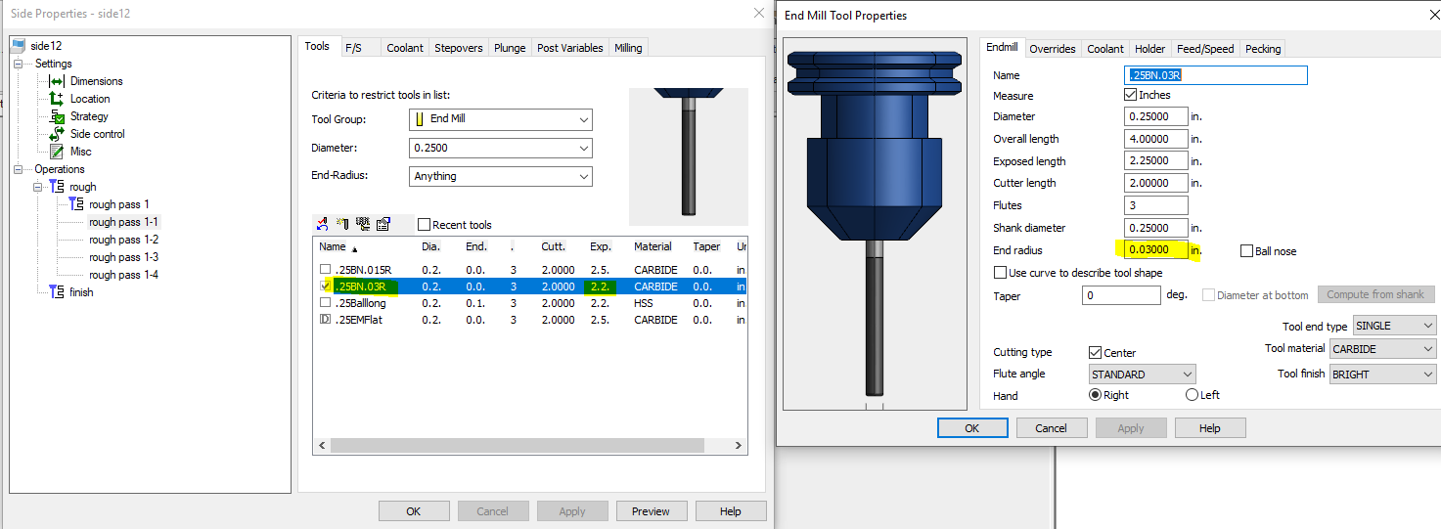
Task: Open the Overrides tab in tool properties
Action: coord(1053,49)
